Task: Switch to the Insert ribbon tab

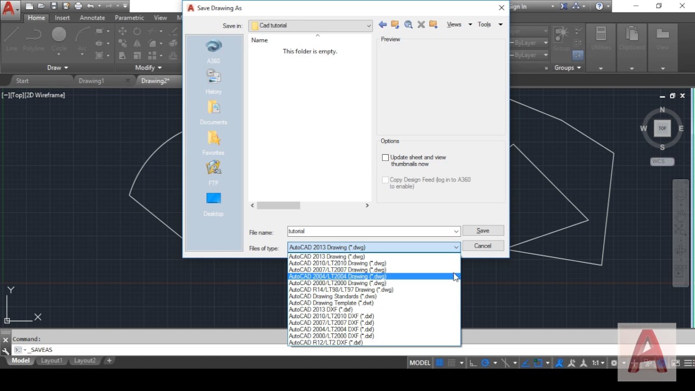Action: (62, 18)
